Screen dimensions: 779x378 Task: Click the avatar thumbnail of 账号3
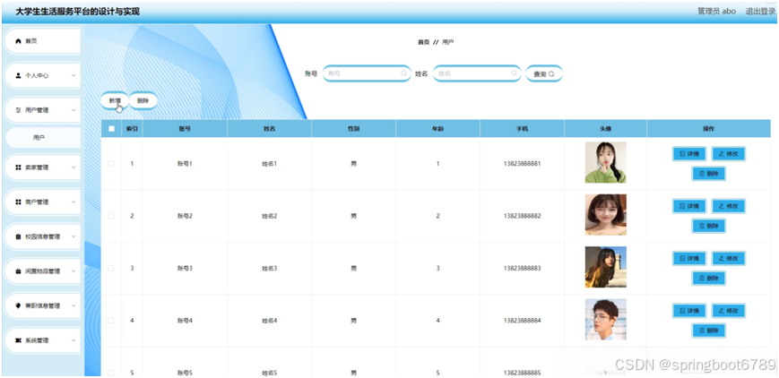(x=606, y=267)
